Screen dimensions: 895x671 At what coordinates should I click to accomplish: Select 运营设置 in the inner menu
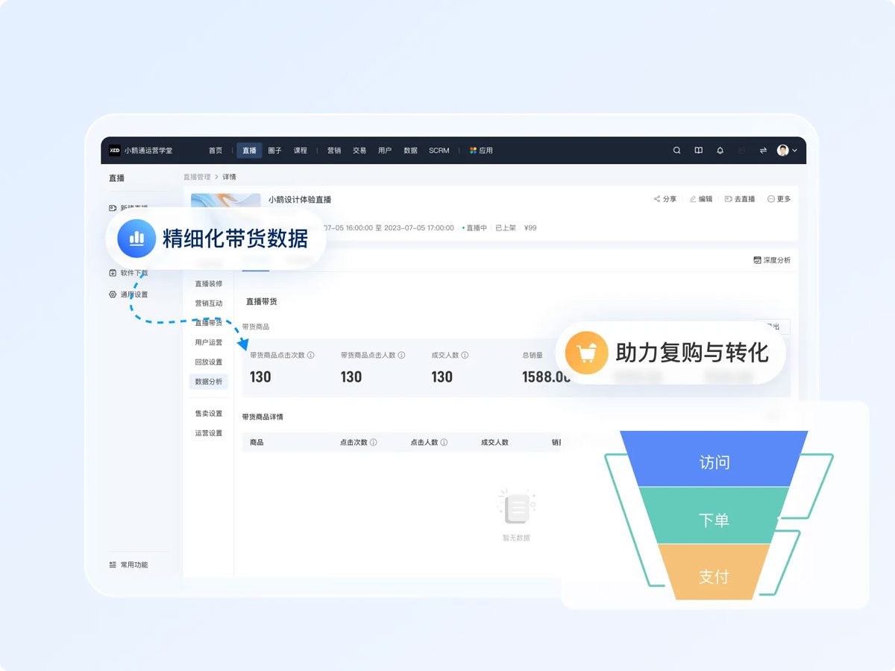pos(209,433)
